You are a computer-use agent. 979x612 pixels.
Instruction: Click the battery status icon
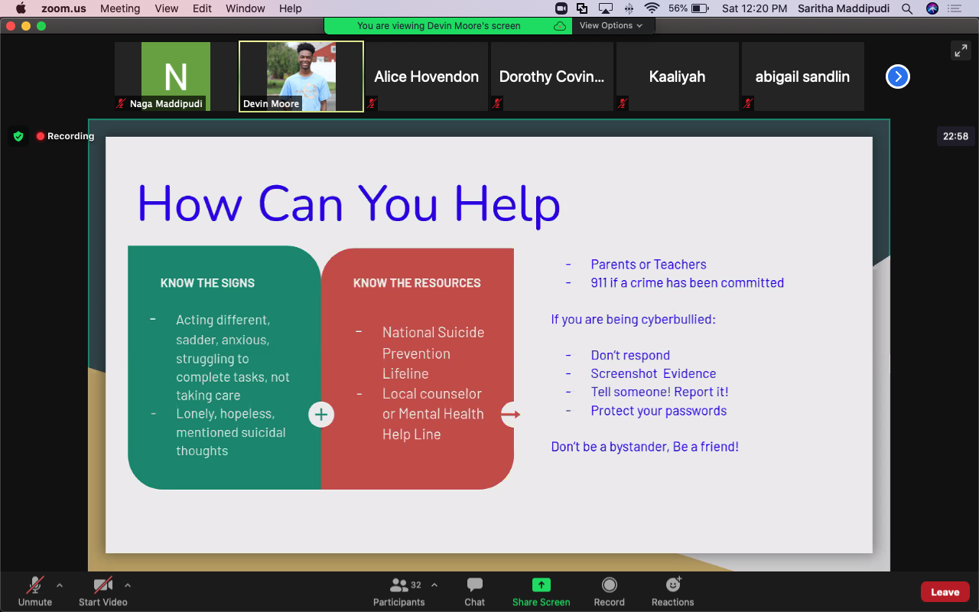700,8
